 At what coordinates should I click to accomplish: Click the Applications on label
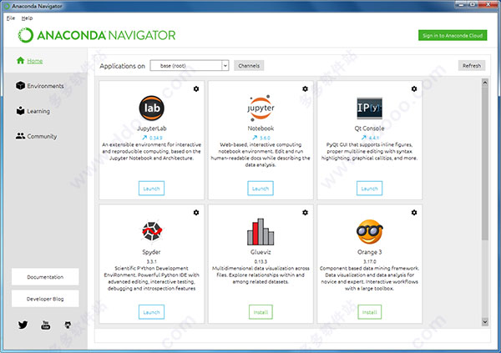(x=123, y=66)
